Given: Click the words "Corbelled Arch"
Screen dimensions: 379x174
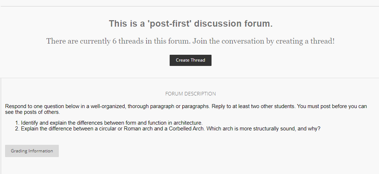Looking at the screenshot, I should click(186, 129).
